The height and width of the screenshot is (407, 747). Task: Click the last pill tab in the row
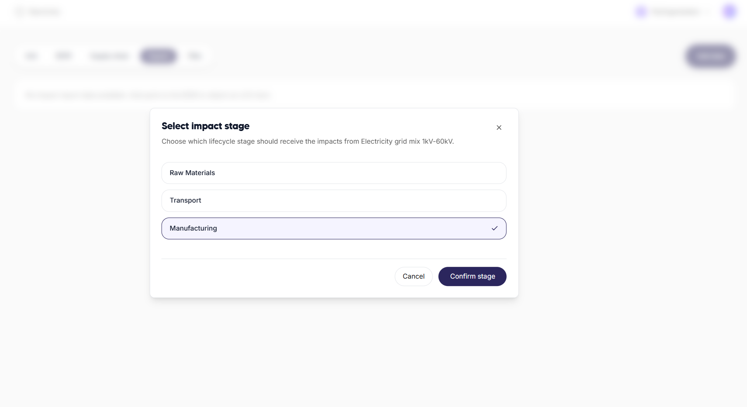click(x=195, y=56)
